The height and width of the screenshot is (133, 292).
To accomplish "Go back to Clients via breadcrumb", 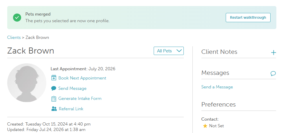I will 14,37.
